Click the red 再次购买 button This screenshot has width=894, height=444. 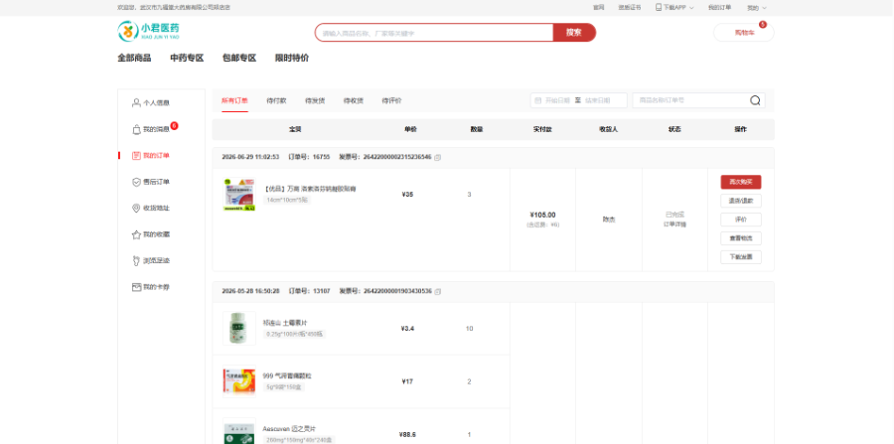(741, 182)
